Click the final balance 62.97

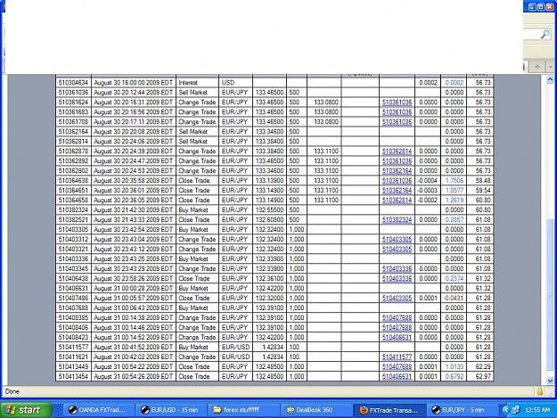[483, 376]
